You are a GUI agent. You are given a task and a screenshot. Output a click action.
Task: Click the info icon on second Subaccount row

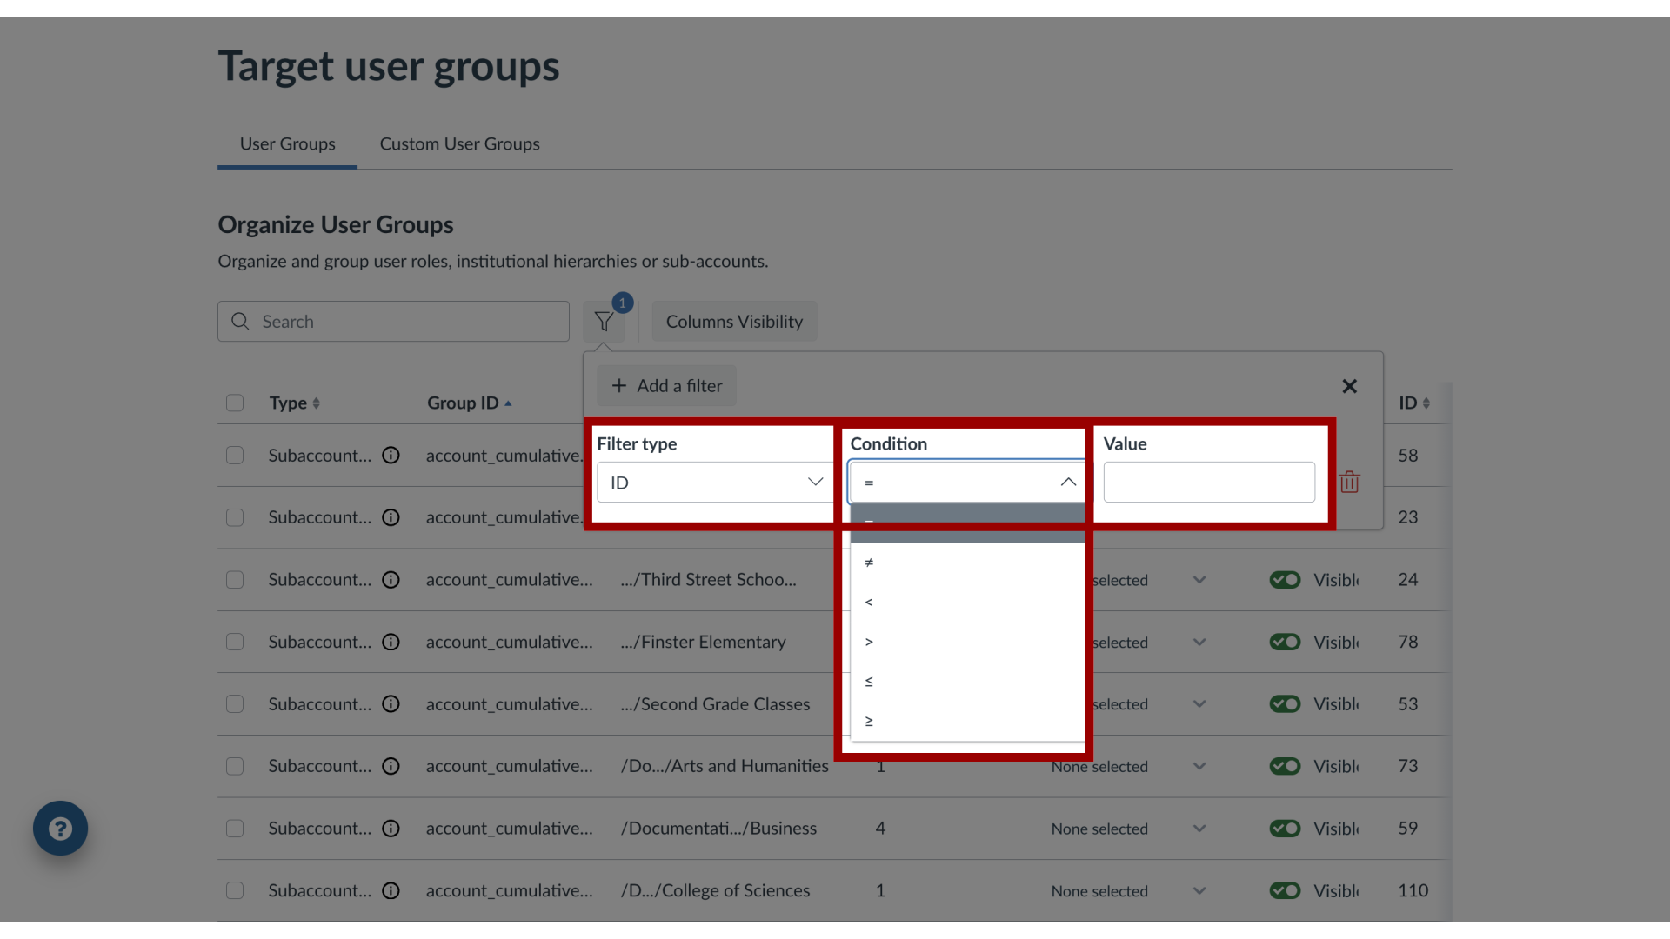390,517
